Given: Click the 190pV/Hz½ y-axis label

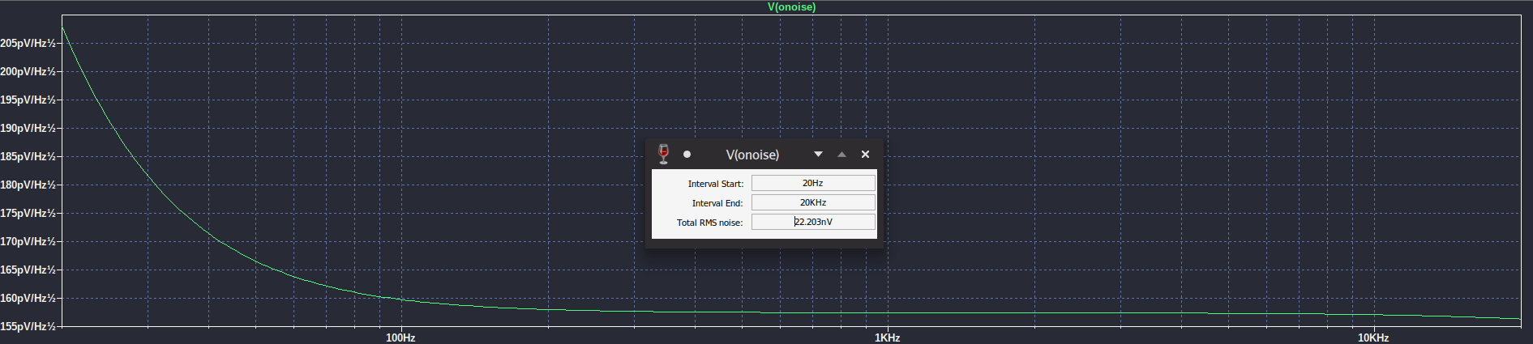Looking at the screenshot, I should click(28, 128).
